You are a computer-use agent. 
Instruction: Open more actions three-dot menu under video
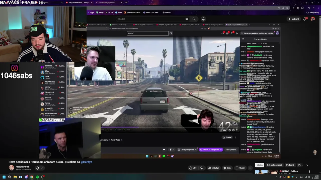pos(250,168)
